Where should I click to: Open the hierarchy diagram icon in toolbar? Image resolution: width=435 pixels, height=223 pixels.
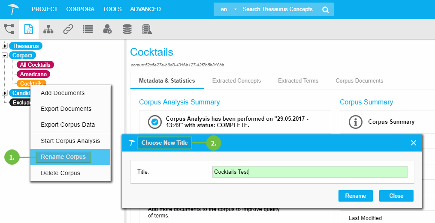pos(48,29)
